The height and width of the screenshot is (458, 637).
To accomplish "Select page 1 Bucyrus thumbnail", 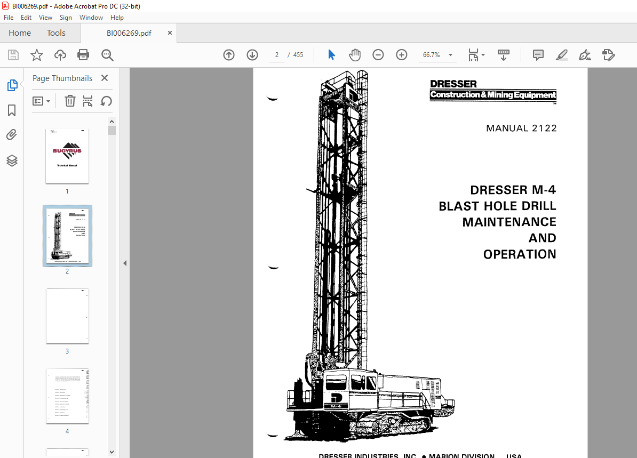I will coord(67,156).
